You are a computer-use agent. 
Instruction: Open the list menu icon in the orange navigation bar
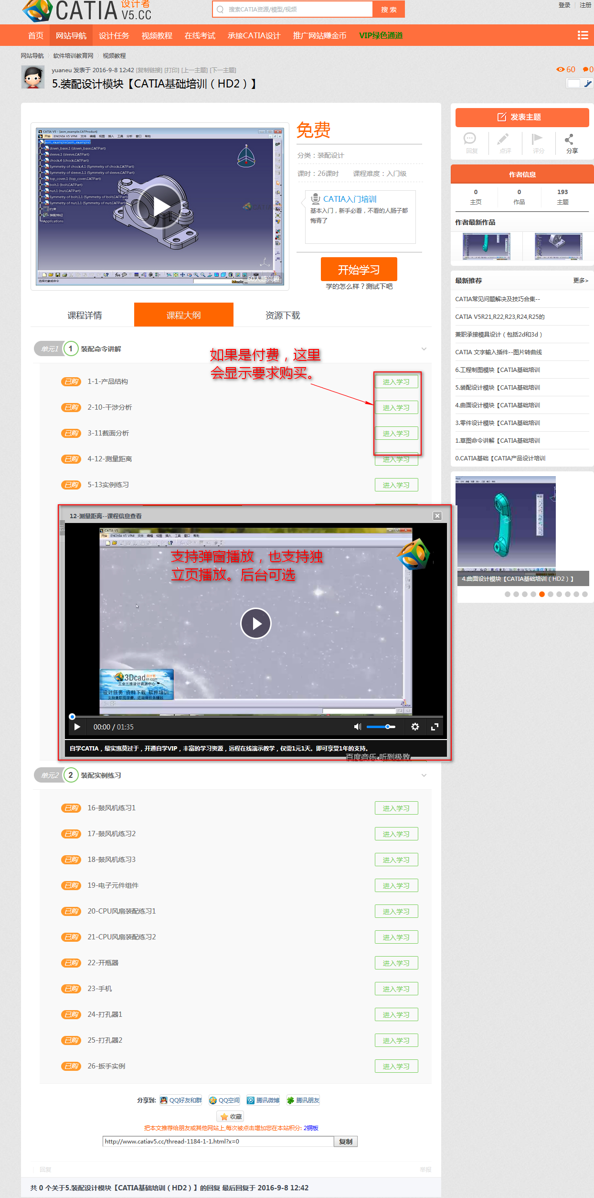point(583,35)
